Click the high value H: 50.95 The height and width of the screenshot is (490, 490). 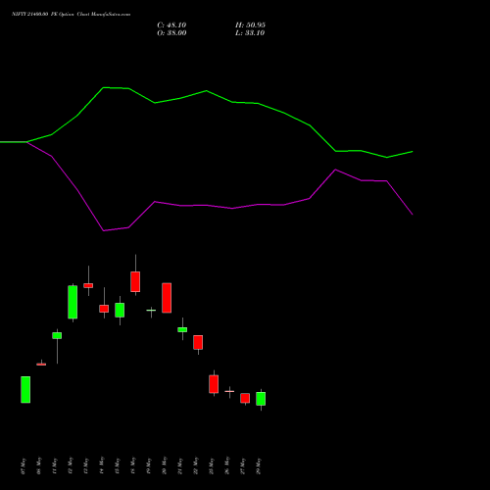coord(250,25)
